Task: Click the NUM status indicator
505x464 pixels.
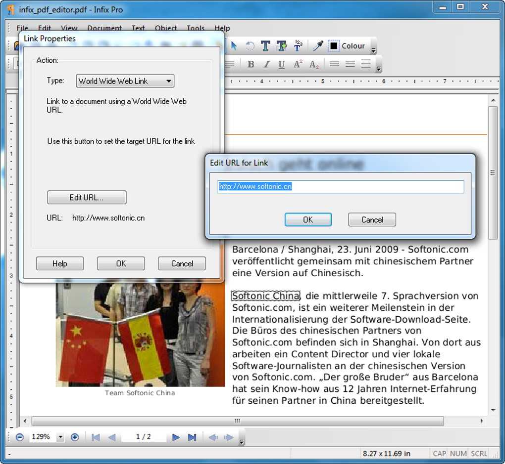Action: (458, 454)
